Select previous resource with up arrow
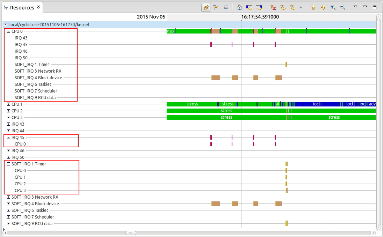The height and width of the screenshot is (237, 383). (313, 7)
